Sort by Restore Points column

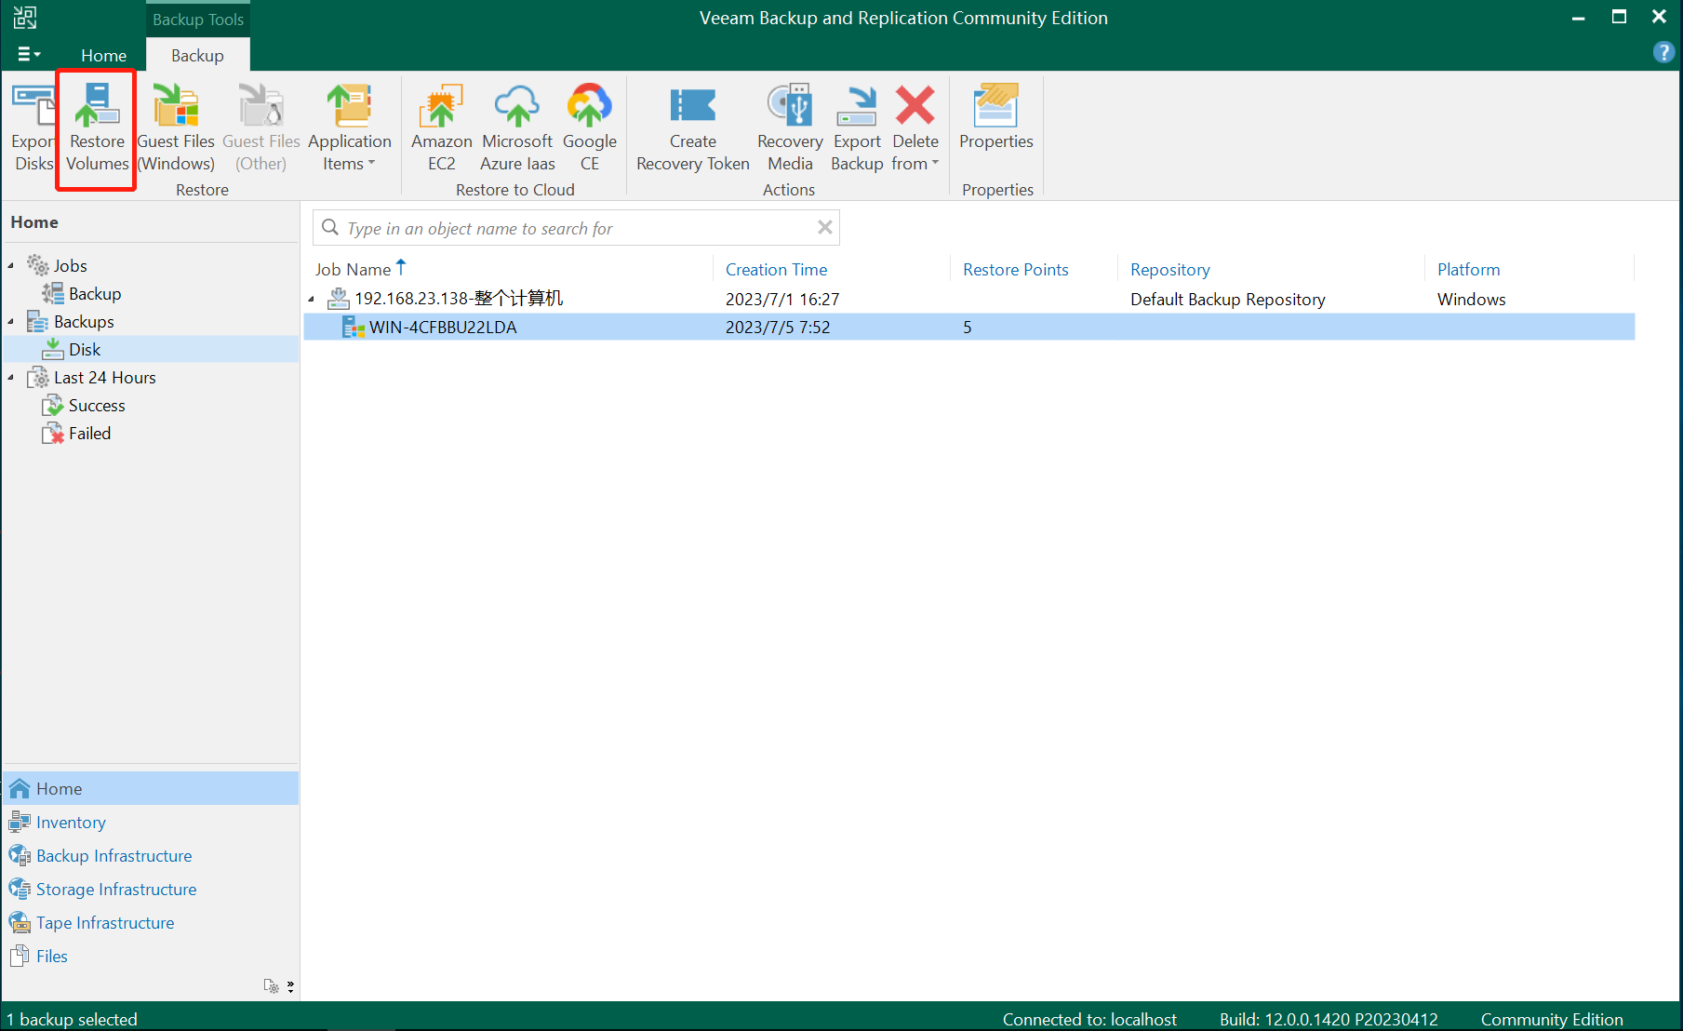coord(1015,269)
